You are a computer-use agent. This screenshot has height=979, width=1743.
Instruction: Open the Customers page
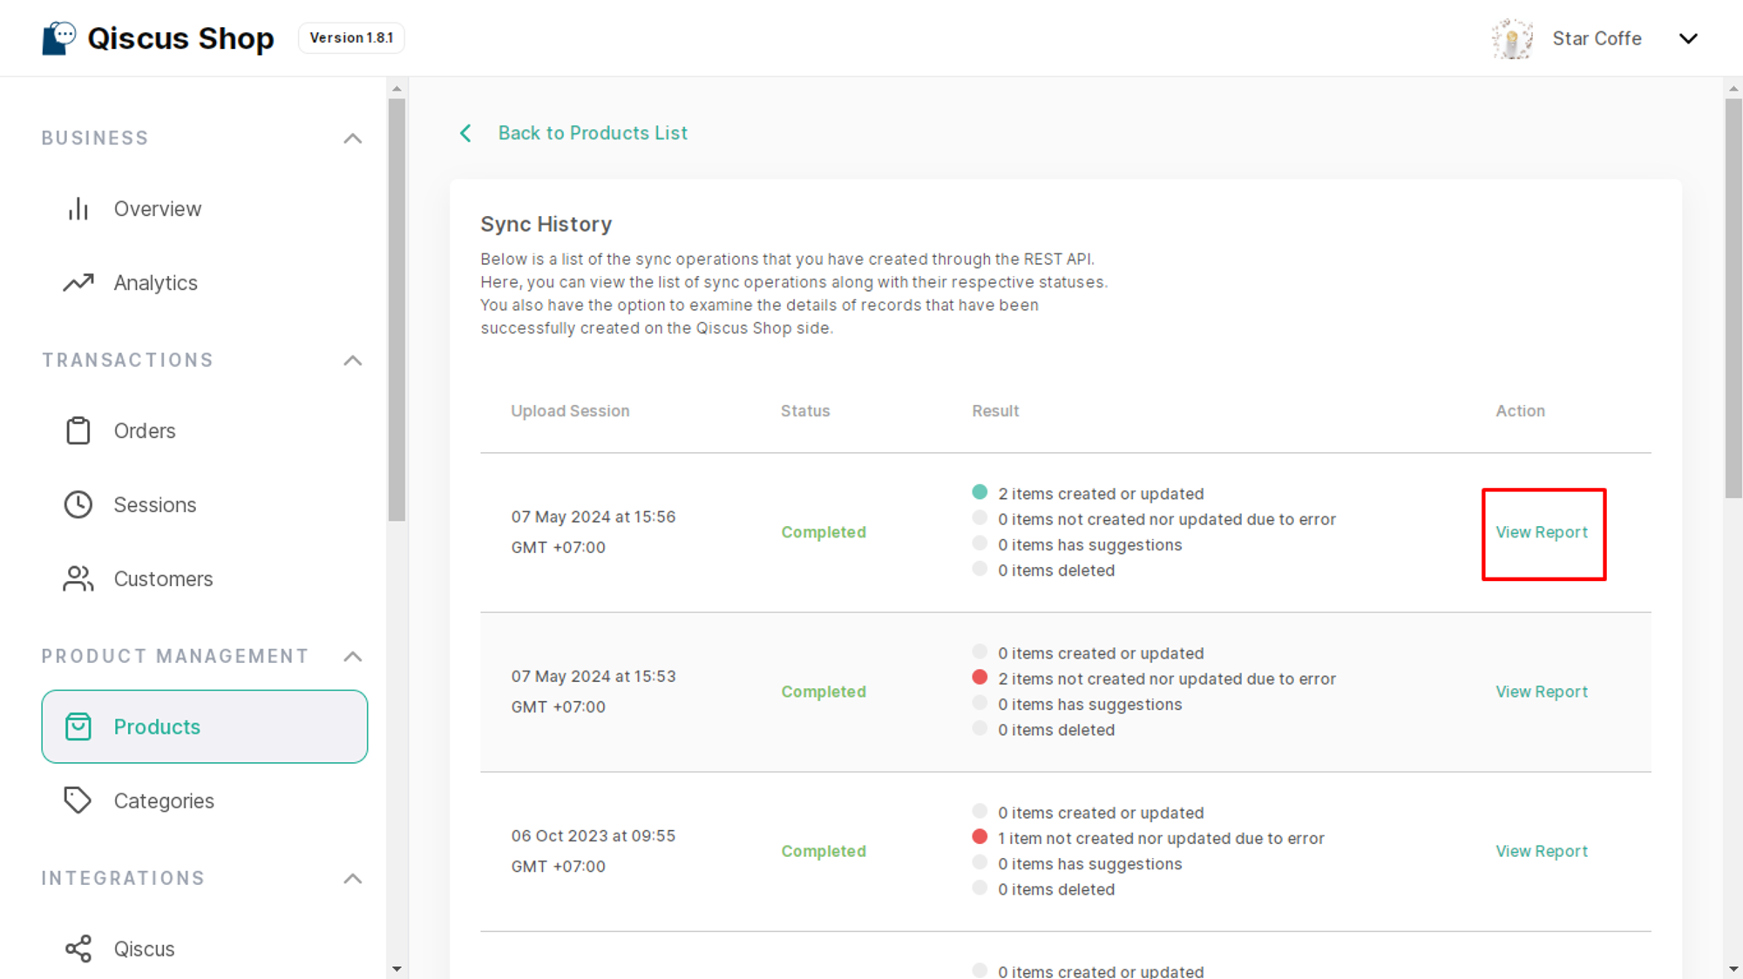point(205,579)
